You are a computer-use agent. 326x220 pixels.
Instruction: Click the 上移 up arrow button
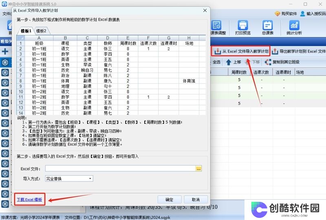pyautogui.click(x=233, y=62)
